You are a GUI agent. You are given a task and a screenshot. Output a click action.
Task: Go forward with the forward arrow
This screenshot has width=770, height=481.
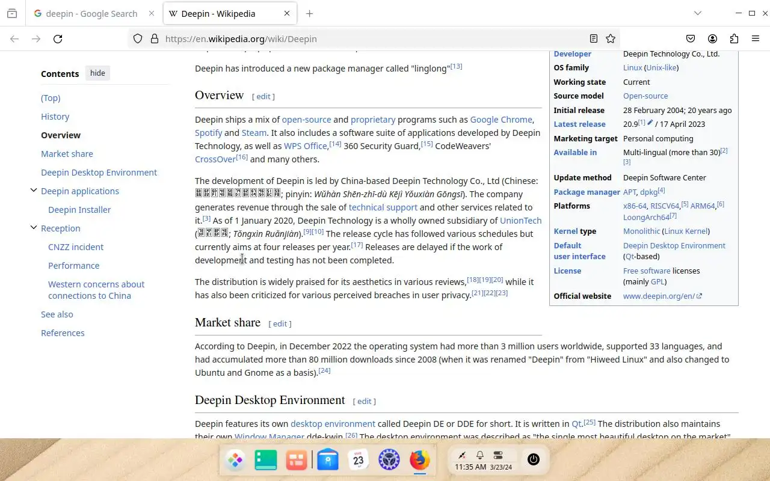[x=36, y=38]
